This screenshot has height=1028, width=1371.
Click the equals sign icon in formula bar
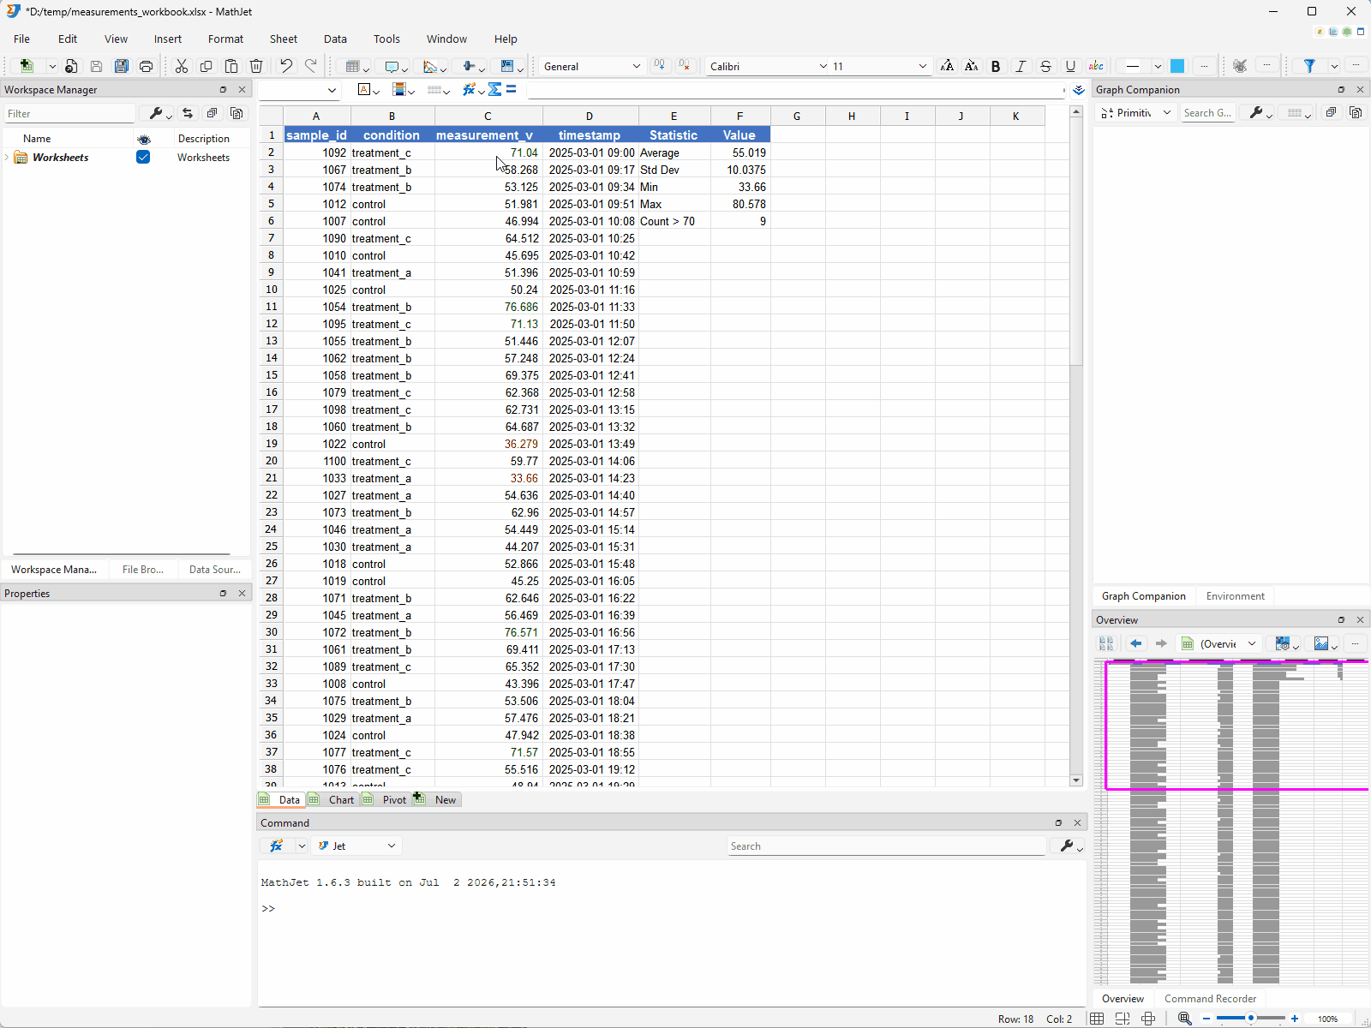point(511,89)
